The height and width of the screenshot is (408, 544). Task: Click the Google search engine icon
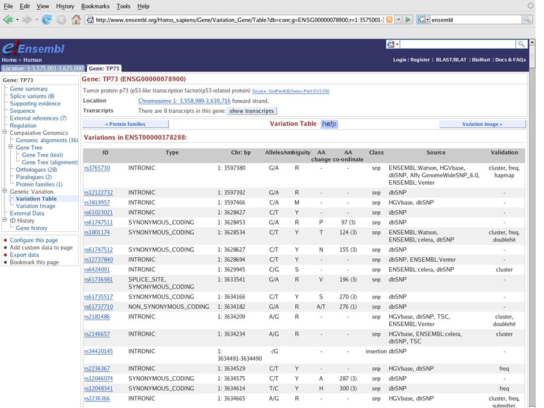[x=422, y=20]
